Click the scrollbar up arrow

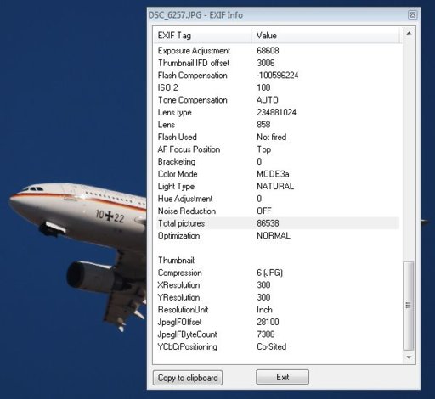click(409, 33)
